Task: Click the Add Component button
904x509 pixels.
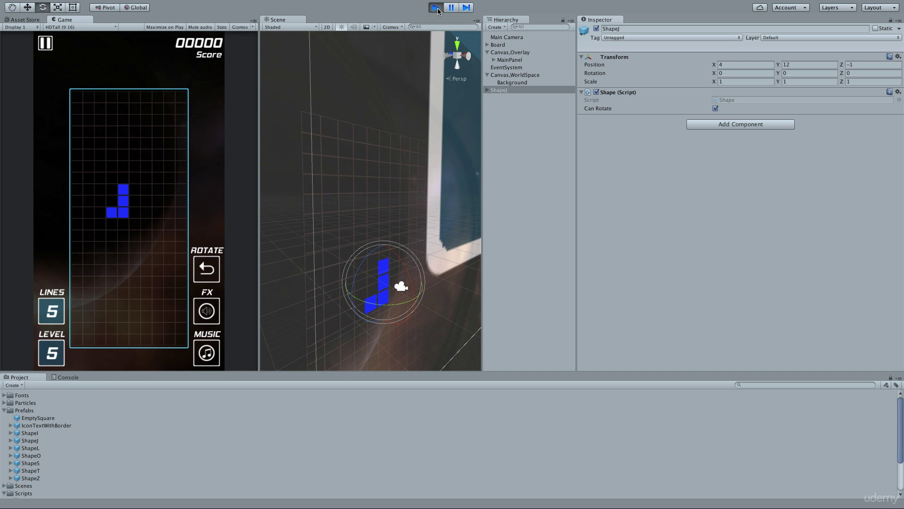Action: (x=740, y=124)
